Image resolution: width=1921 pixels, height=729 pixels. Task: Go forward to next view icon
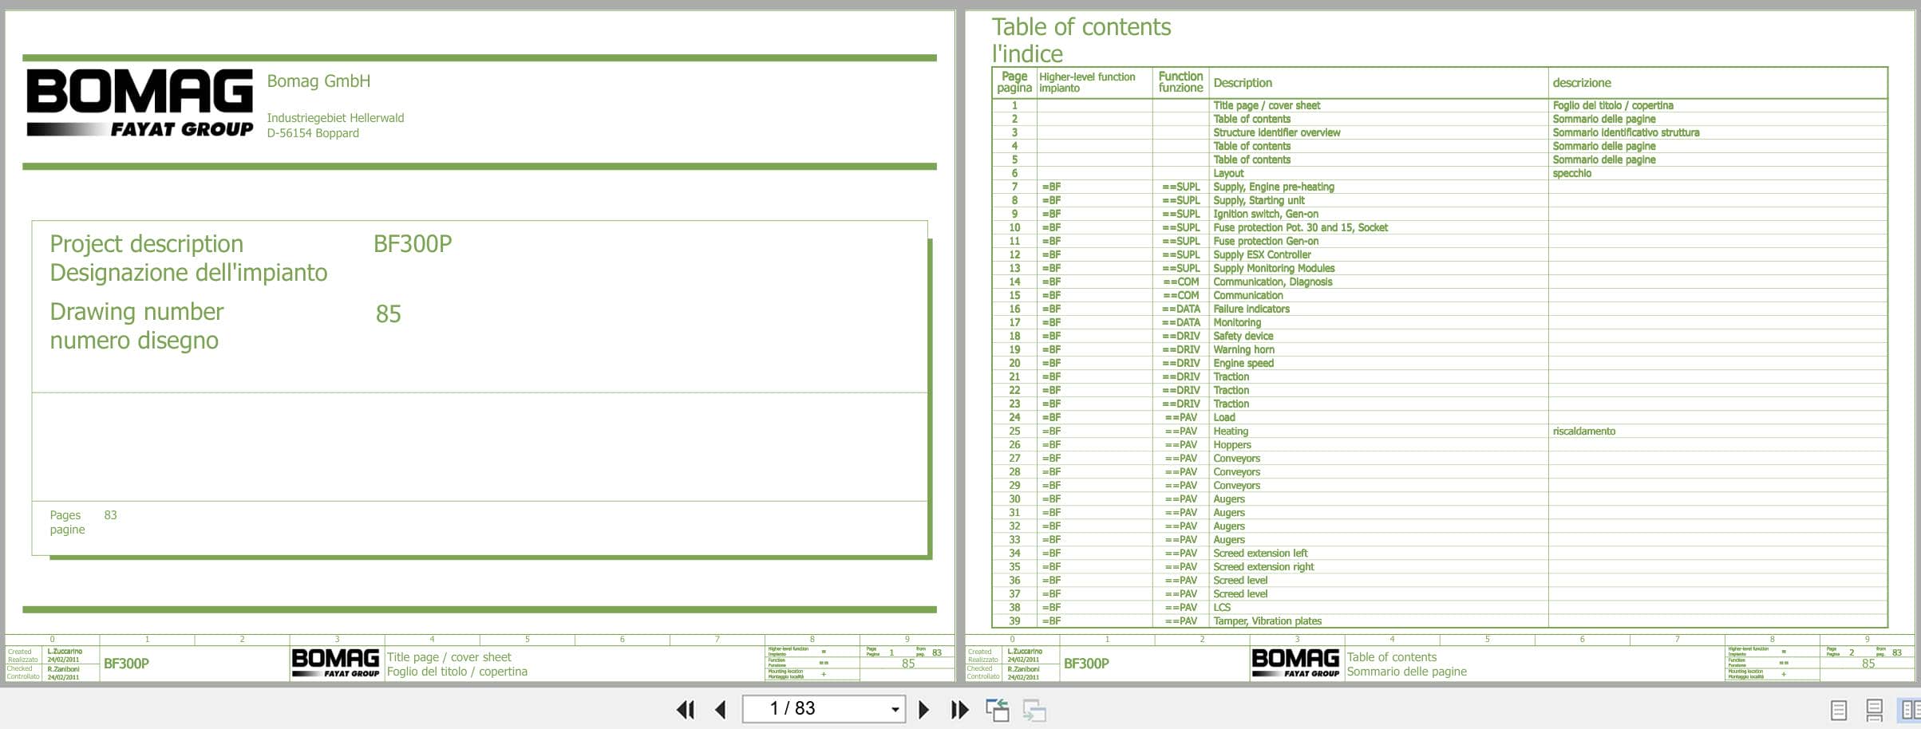pos(1034,710)
